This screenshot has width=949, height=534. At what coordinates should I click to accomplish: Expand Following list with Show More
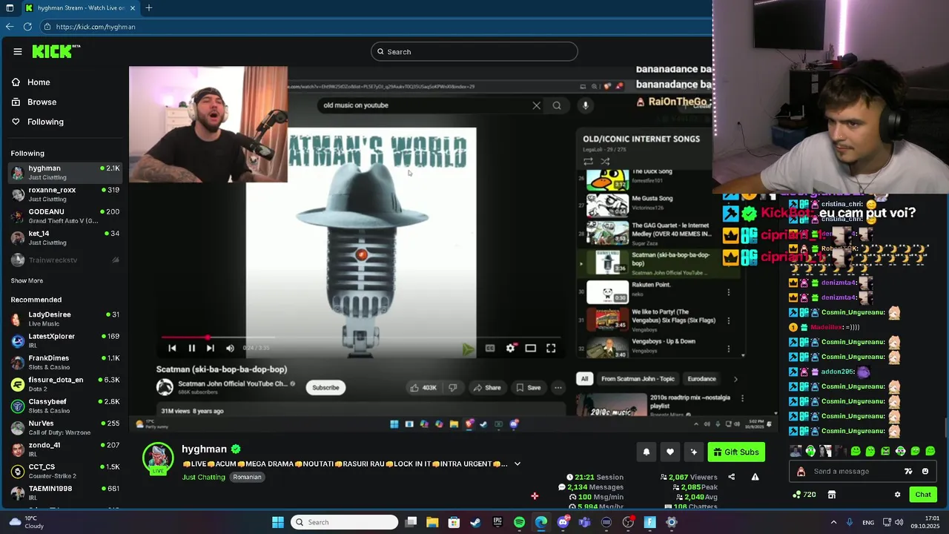pyautogui.click(x=27, y=281)
